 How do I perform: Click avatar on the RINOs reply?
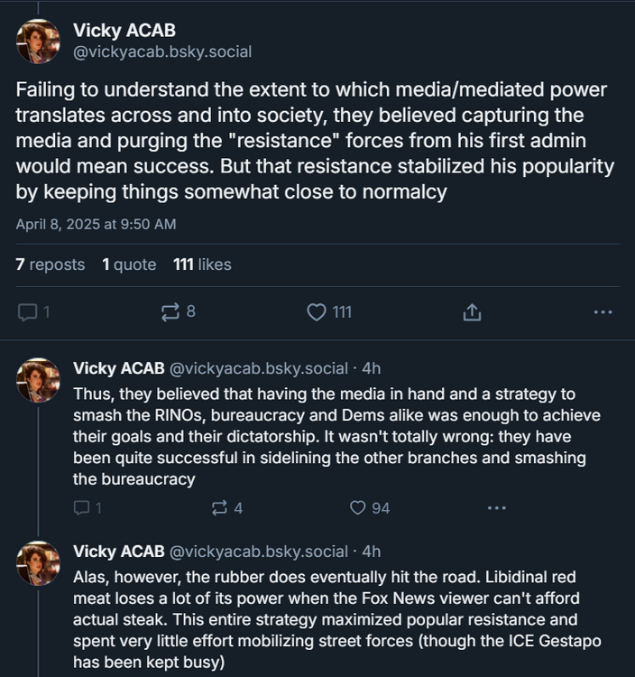click(x=39, y=379)
